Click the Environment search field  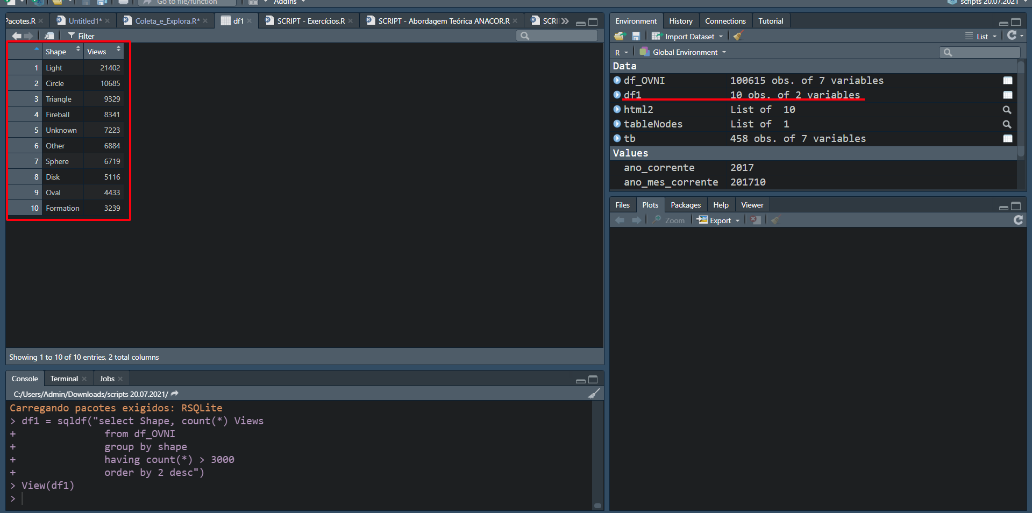coord(980,52)
